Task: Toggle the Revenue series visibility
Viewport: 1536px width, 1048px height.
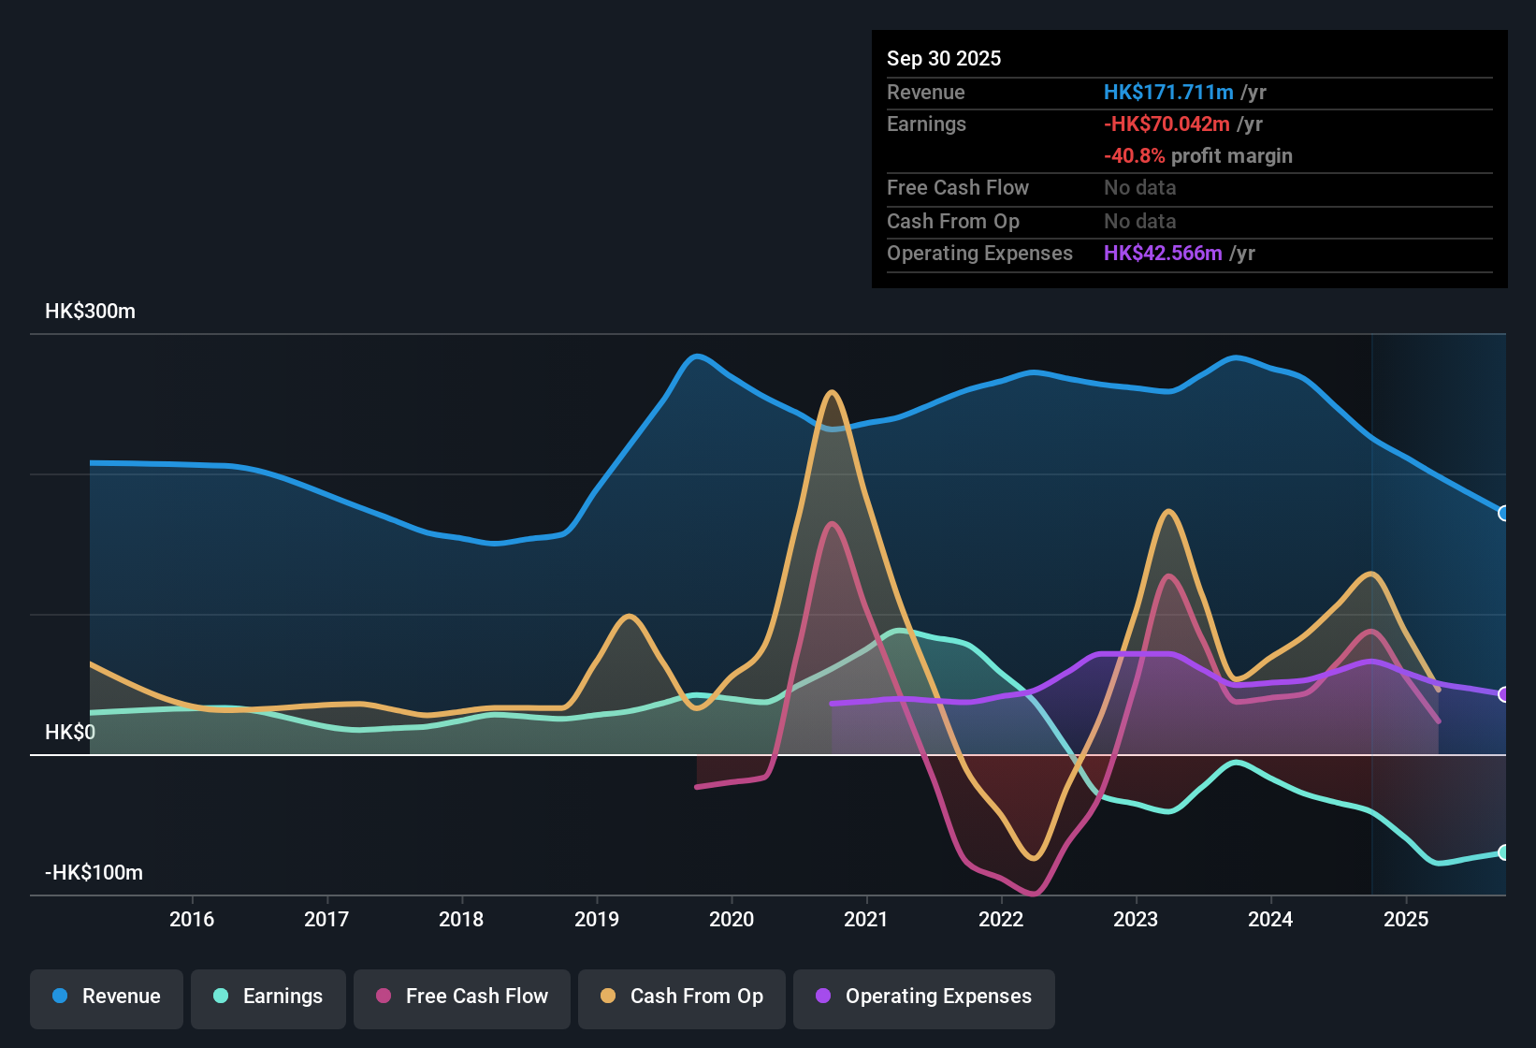Action: (x=106, y=997)
